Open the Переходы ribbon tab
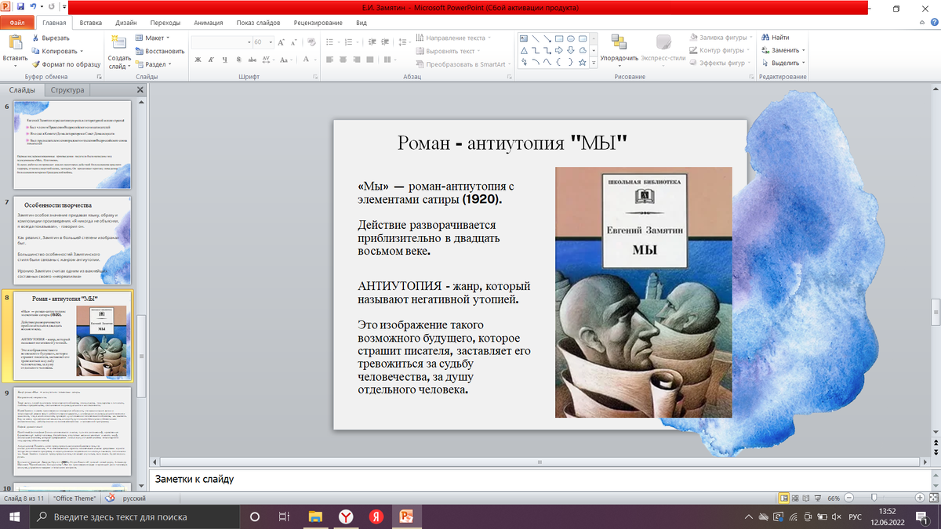Image resolution: width=941 pixels, height=529 pixels. (165, 23)
